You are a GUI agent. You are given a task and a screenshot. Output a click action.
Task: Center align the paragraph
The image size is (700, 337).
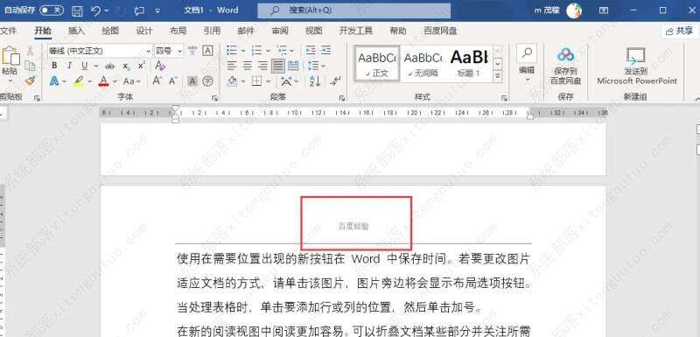247,66
